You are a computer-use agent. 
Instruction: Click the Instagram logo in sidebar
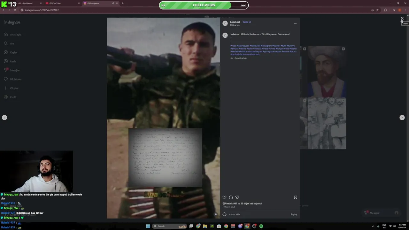(12, 22)
